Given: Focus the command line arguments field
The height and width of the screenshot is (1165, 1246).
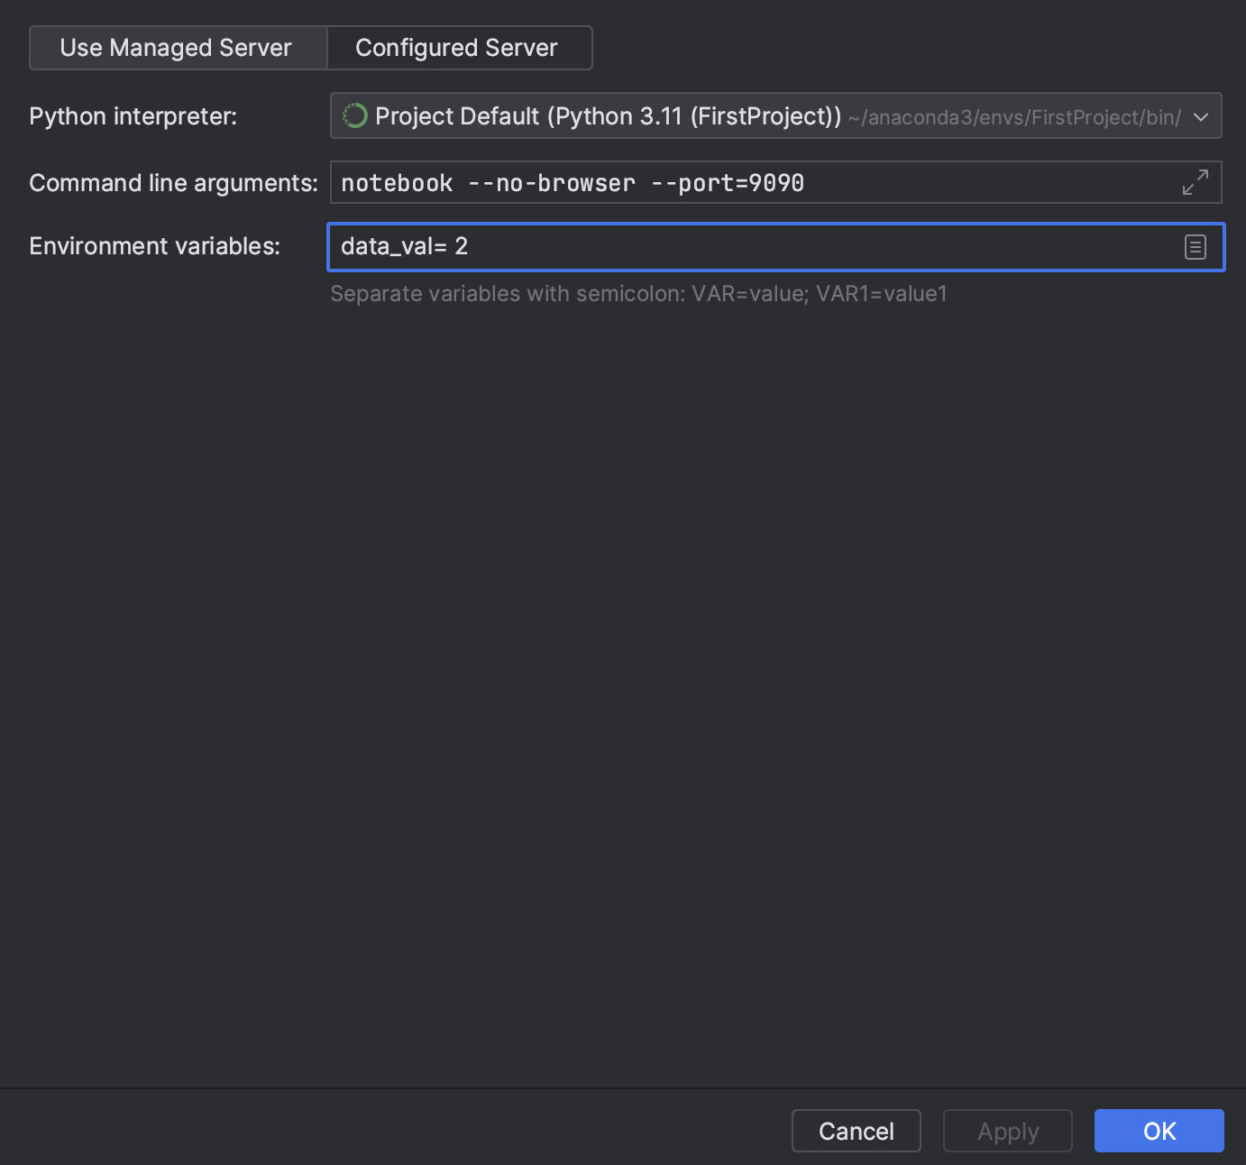Looking at the screenshot, I should click(992, 183).
